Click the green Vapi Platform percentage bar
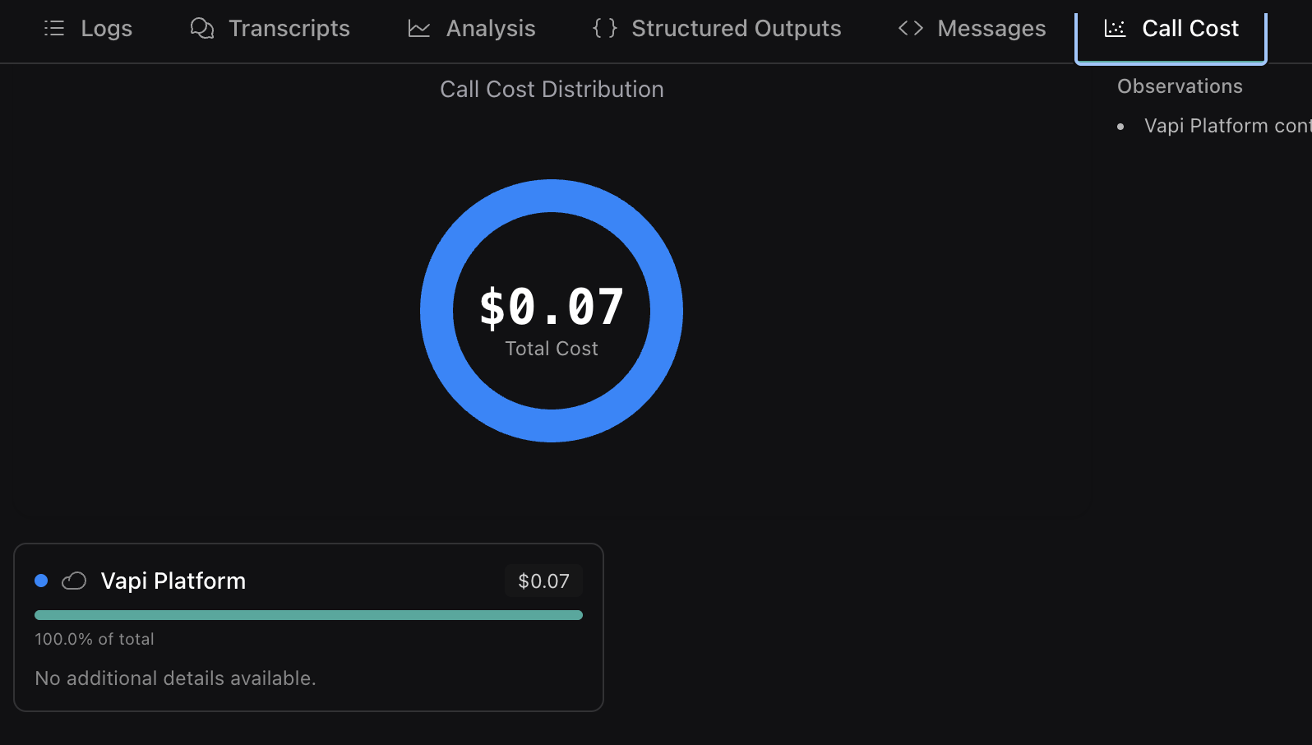The height and width of the screenshot is (745, 1312). pos(308,615)
